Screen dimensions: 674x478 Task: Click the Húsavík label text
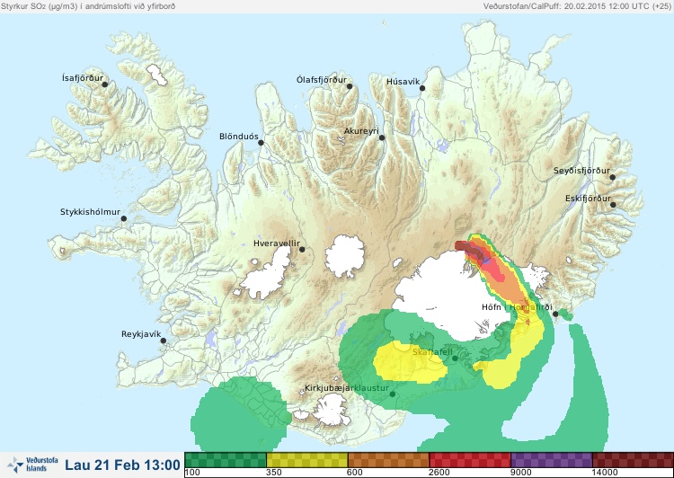coord(403,82)
